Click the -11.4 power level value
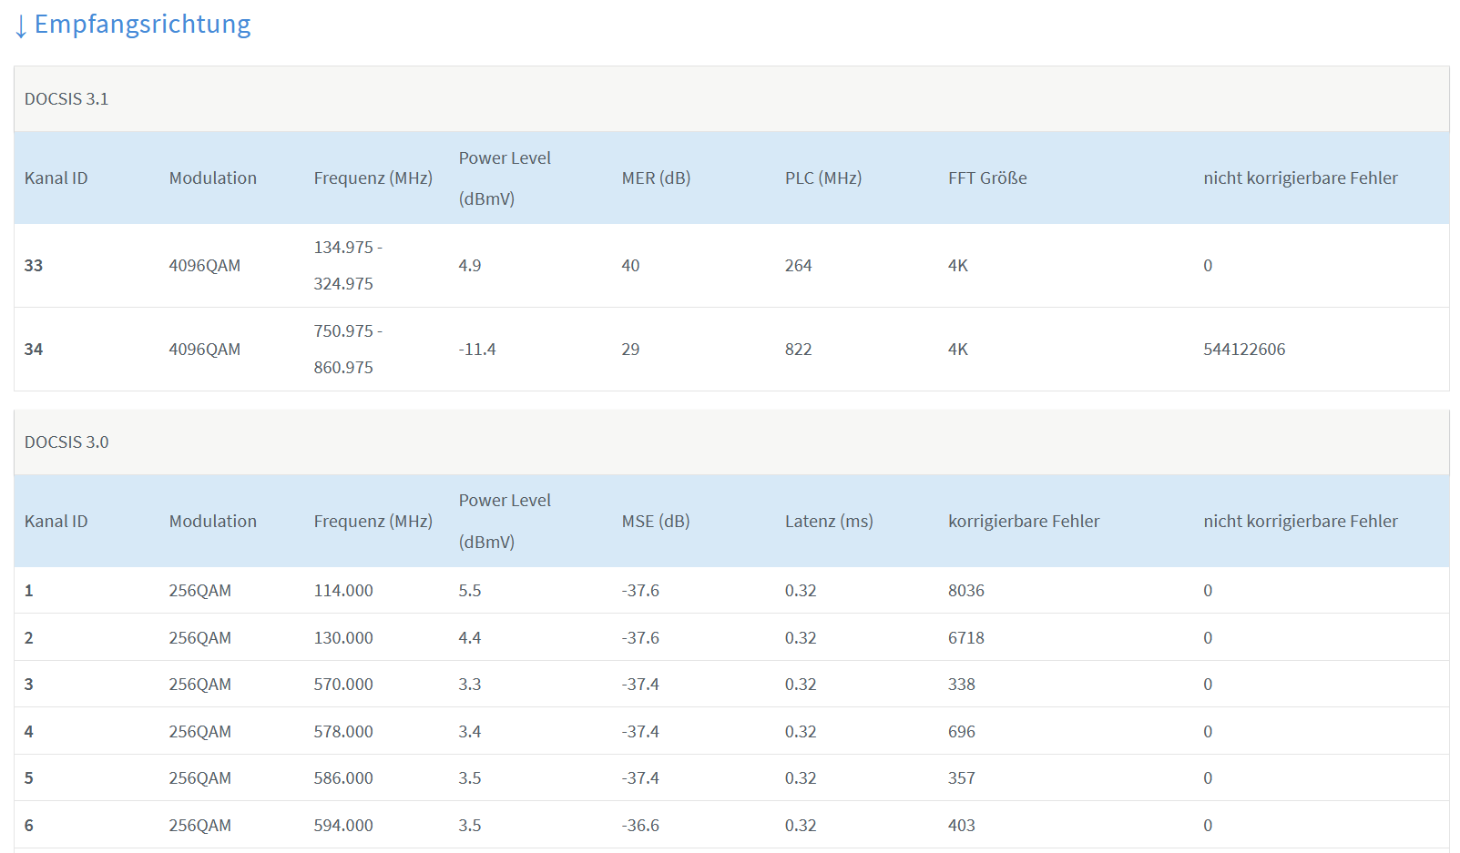This screenshot has height=853, width=1460. (x=476, y=350)
